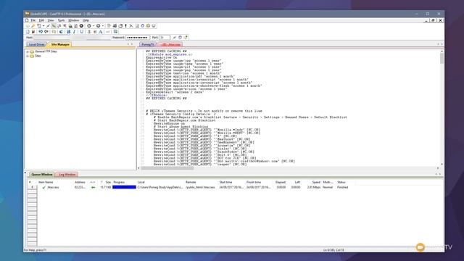Click the exclamation mark toolbar icon

click(125, 26)
